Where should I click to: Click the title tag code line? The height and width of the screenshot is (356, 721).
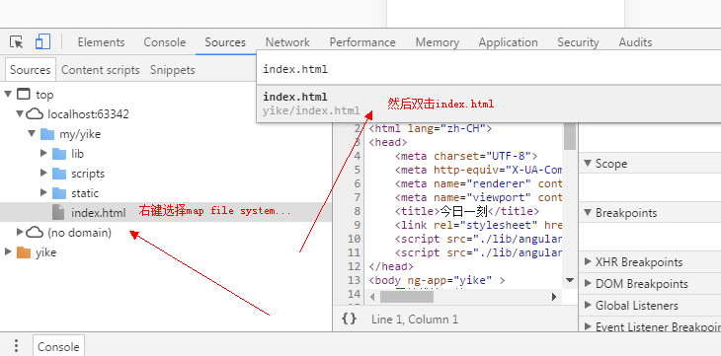click(x=467, y=211)
